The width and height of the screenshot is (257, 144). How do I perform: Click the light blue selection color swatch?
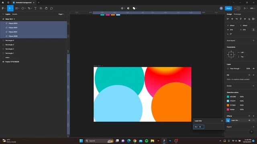[228, 101]
